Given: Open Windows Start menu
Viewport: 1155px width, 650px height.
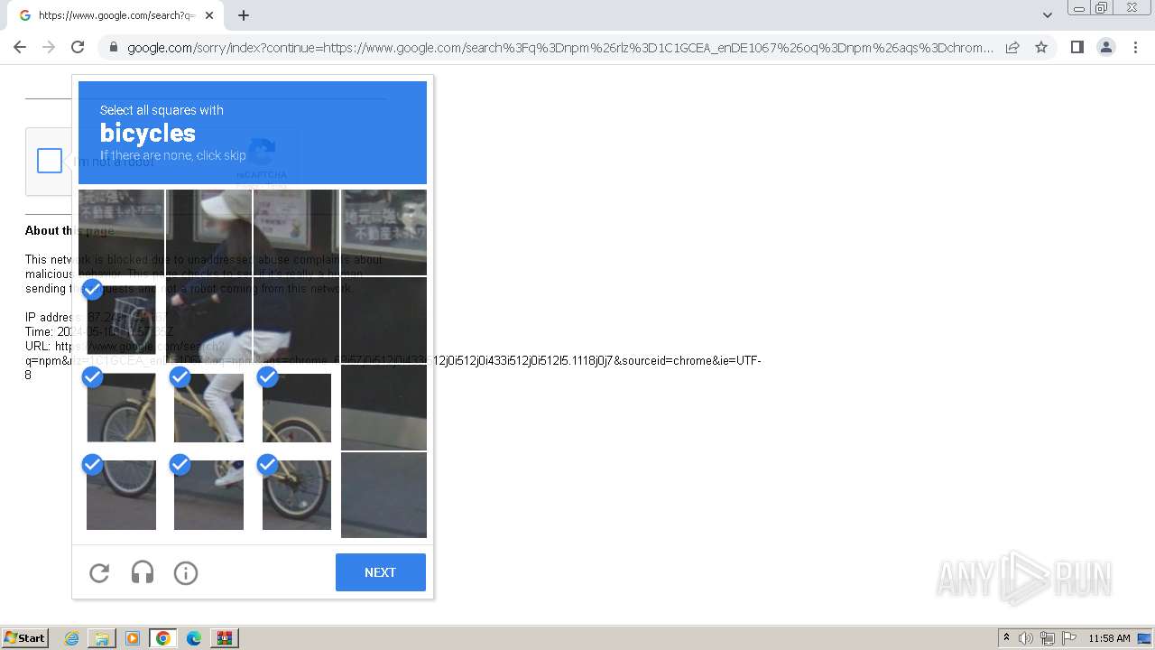Looking at the screenshot, I should [x=24, y=638].
